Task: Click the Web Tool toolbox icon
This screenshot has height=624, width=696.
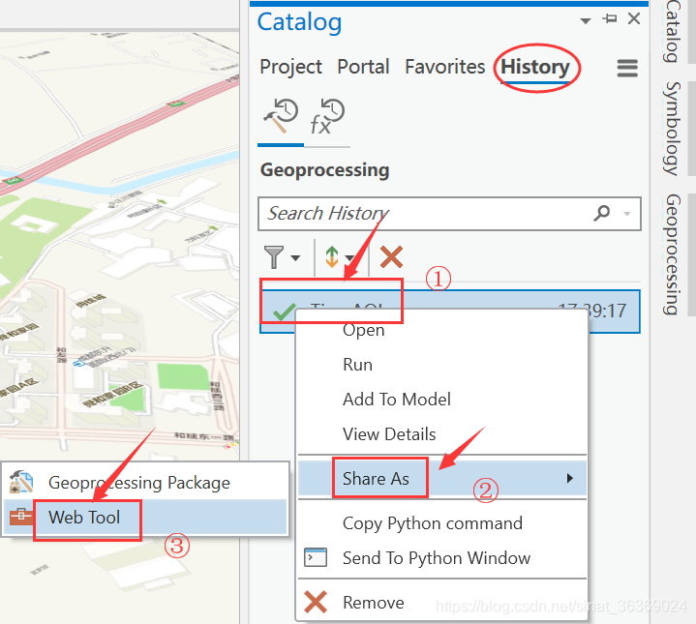Action: coord(20,518)
